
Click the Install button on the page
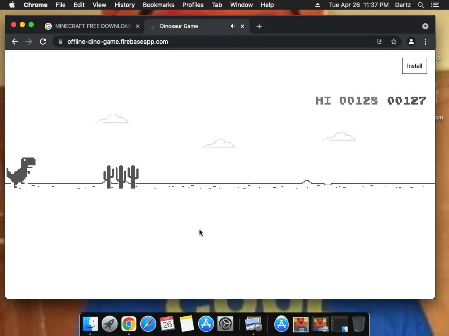click(x=414, y=66)
